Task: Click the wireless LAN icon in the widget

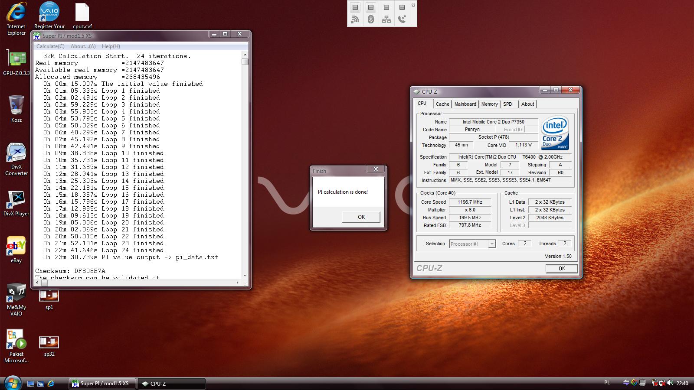Action: [355, 19]
